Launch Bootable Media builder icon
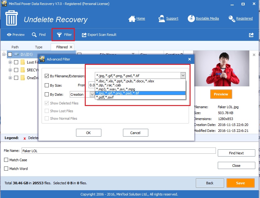This screenshot has height=198, width=260. tap(191, 18)
